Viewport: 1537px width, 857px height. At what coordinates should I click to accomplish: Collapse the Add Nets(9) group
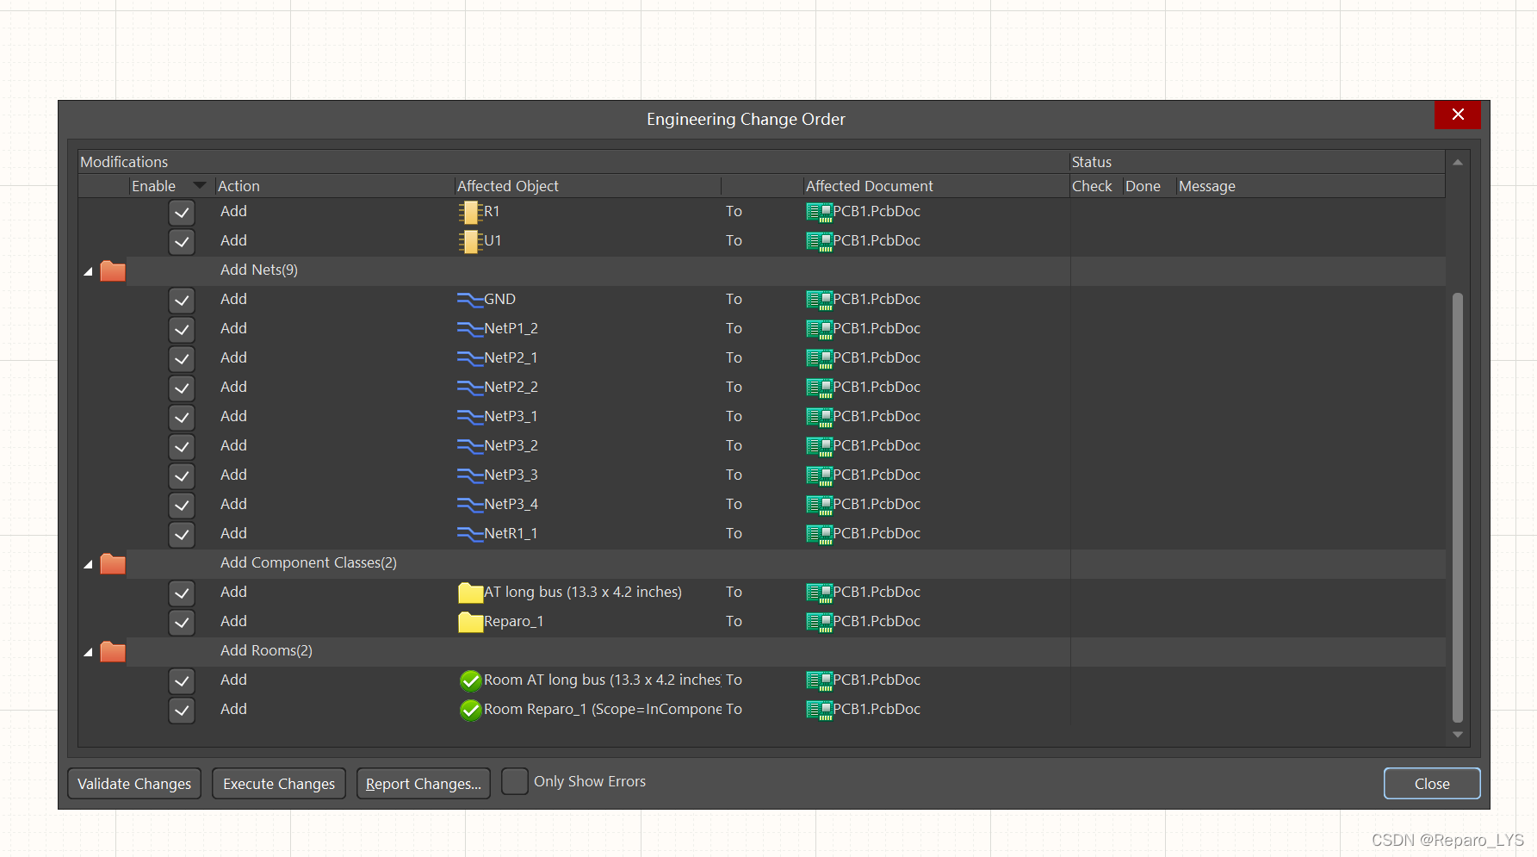coord(88,271)
